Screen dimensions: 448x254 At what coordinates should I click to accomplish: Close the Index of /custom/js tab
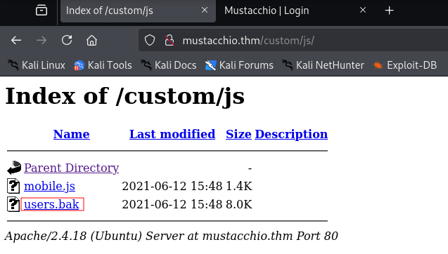point(205,11)
